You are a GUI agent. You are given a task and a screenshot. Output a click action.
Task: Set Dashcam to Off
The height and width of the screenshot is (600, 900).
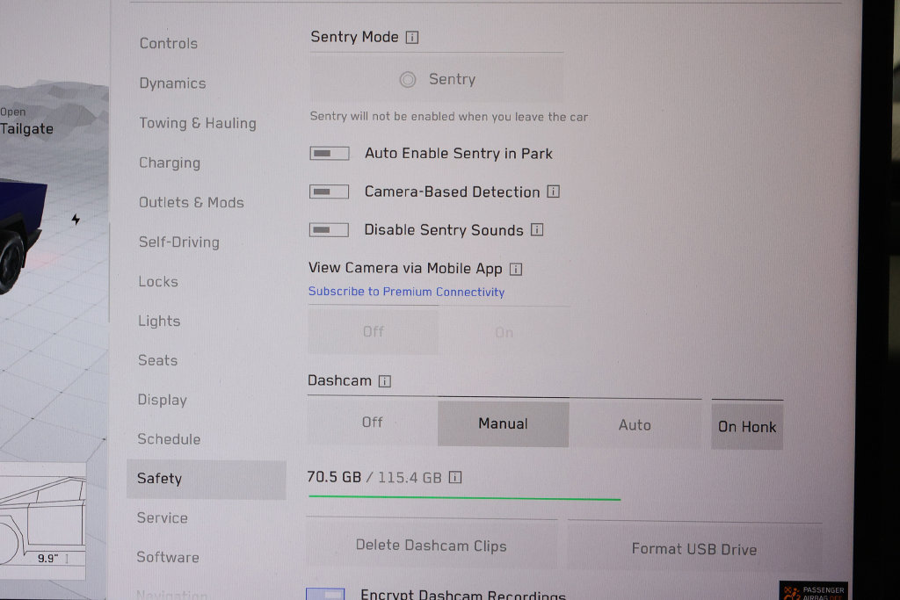(x=372, y=423)
